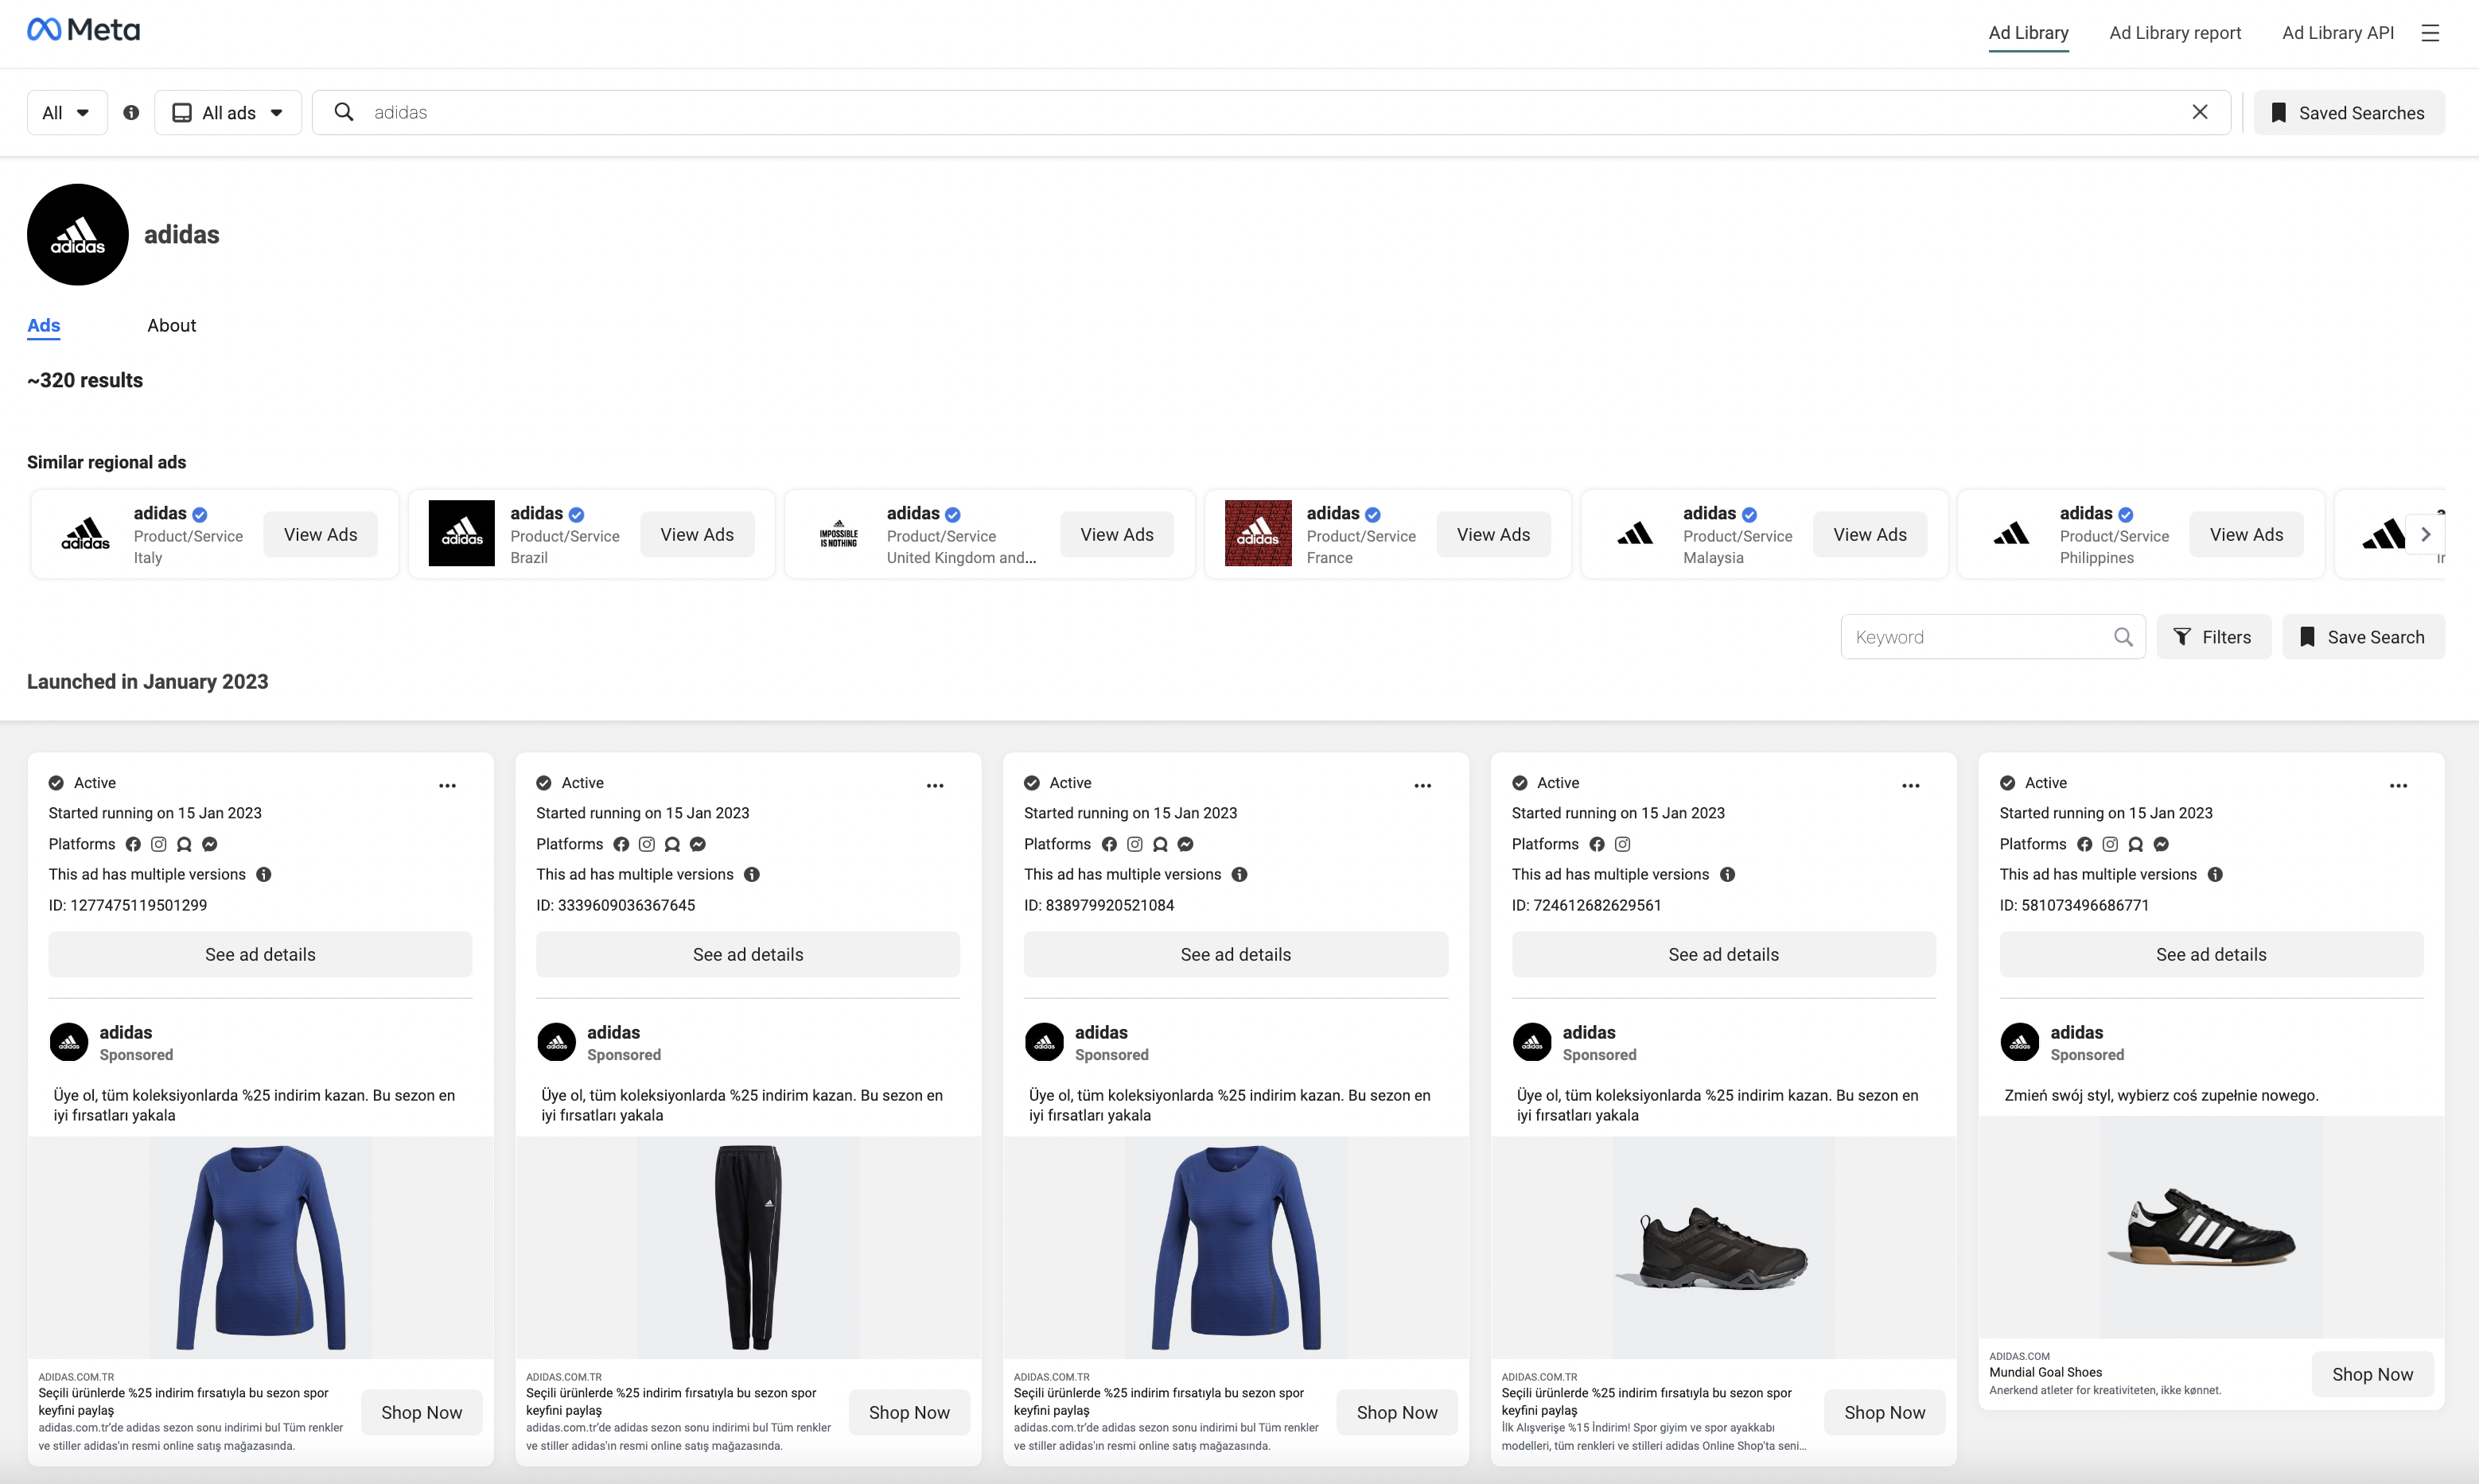Viewport: 2479px width, 1484px height.
Task: Click the Saved Searches button
Action: (x=2348, y=113)
